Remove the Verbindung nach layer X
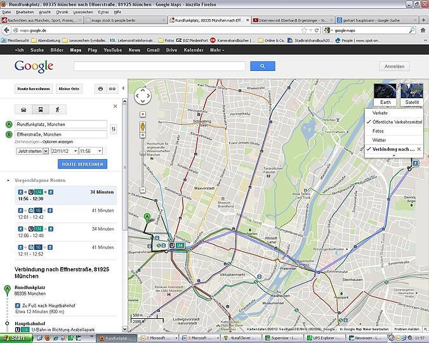 tap(419, 149)
